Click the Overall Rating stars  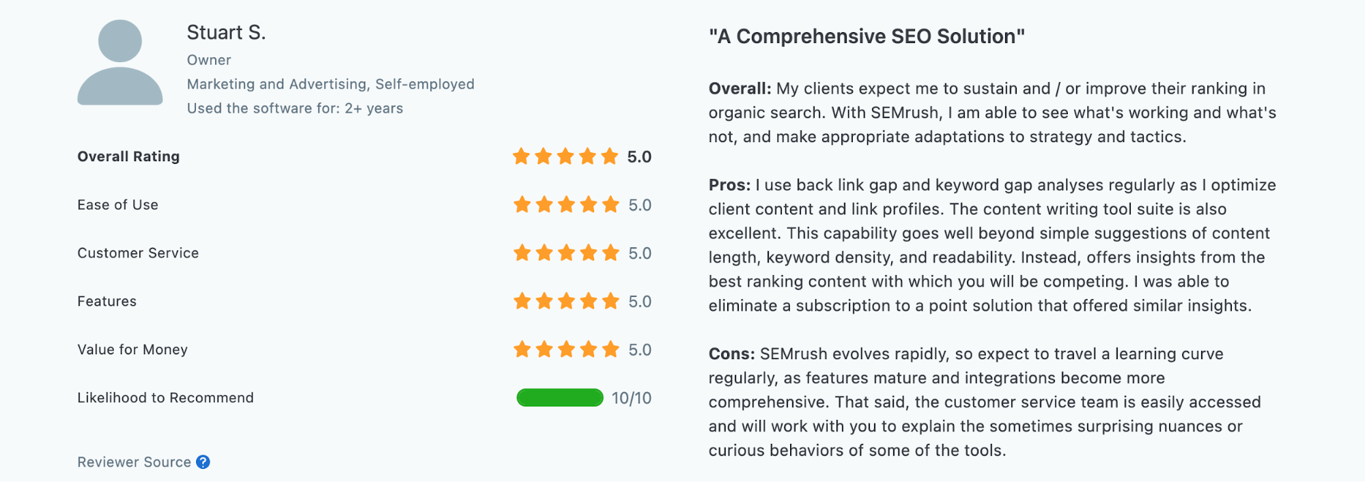(x=565, y=156)
